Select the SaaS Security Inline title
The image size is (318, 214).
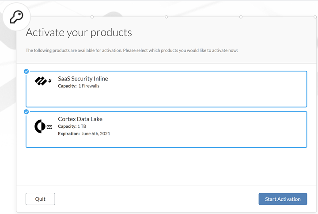point(83,79)
